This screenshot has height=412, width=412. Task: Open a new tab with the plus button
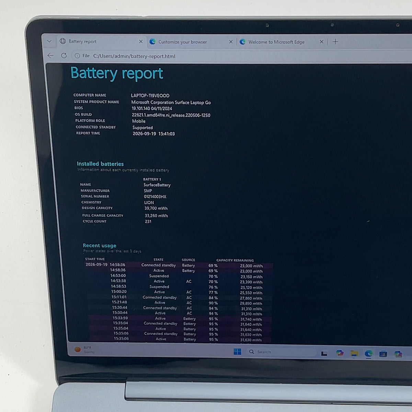[x=335, y=42]
